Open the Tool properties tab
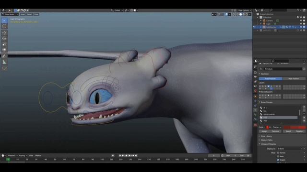The height and width of the screenshot is (172, 307). pyautogui.click(x=255, y=67)
